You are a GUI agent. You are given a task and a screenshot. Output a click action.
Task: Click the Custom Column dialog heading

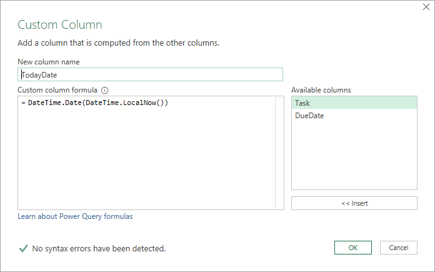tap(59, 25)
